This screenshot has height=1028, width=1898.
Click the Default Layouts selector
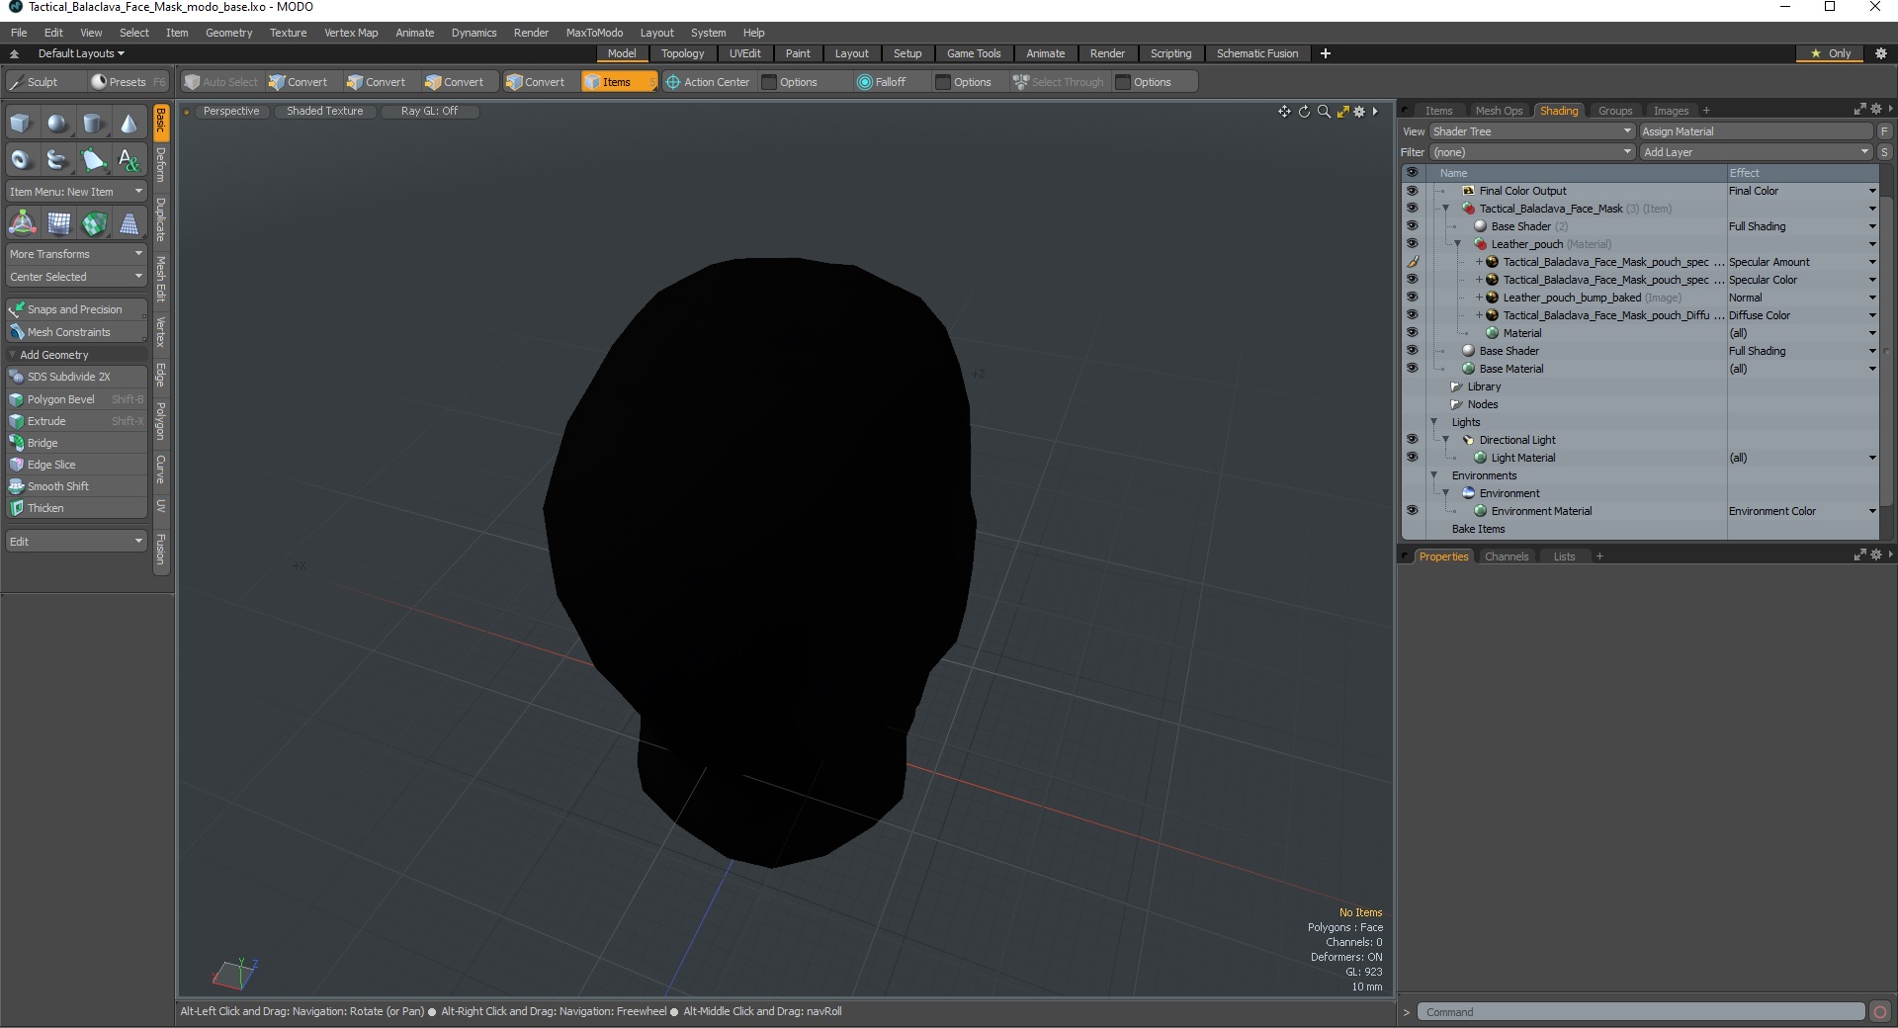79,53
